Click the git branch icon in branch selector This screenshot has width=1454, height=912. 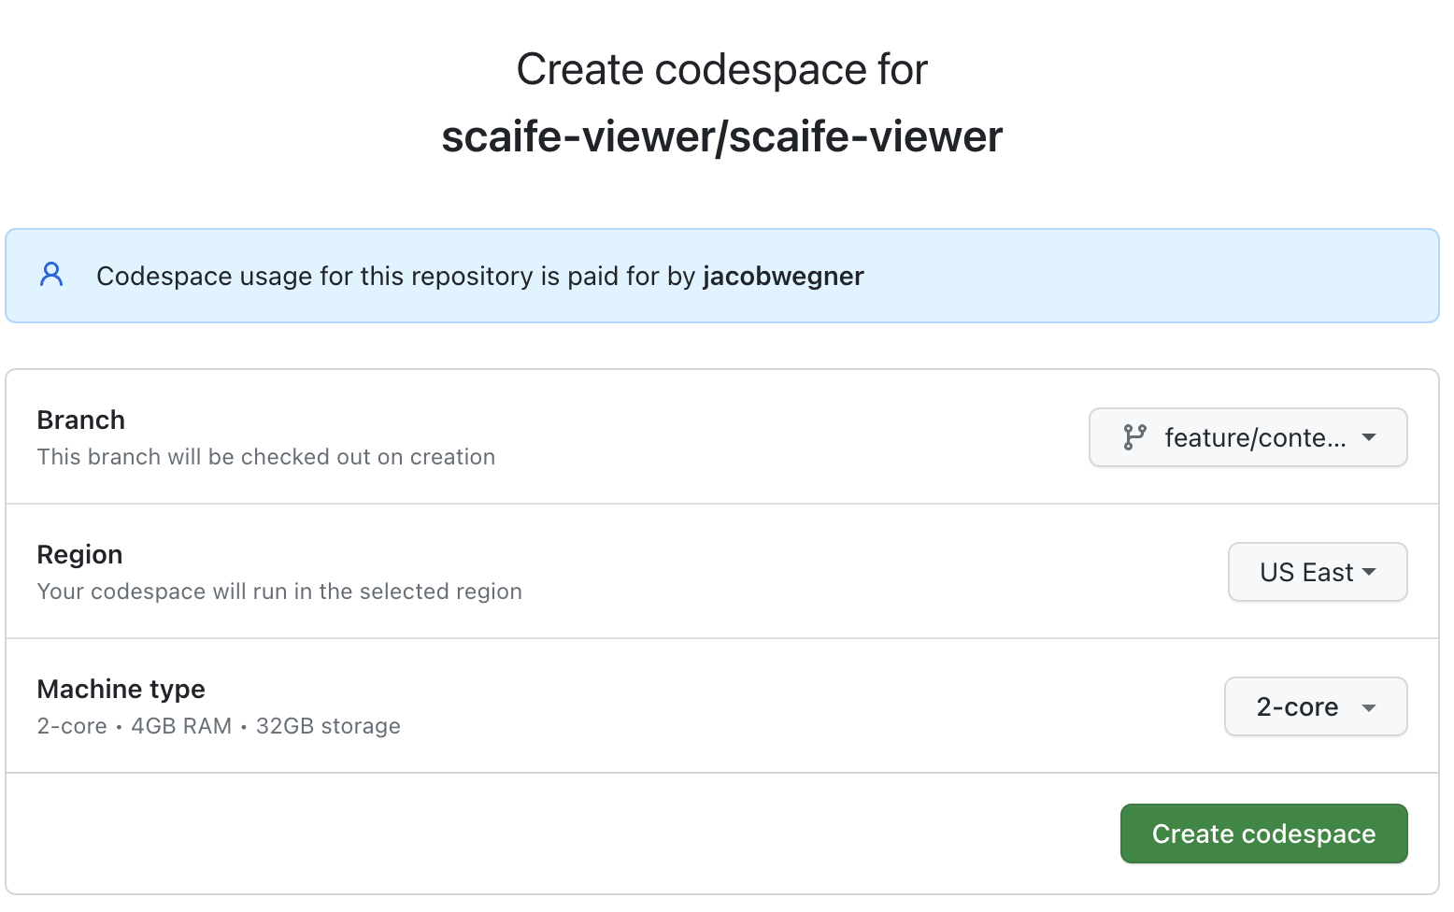(x=1134, y=437)
